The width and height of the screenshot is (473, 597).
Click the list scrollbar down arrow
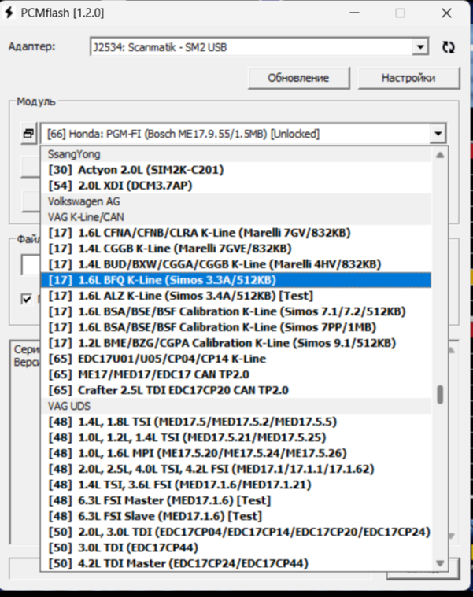coord(439,563)
